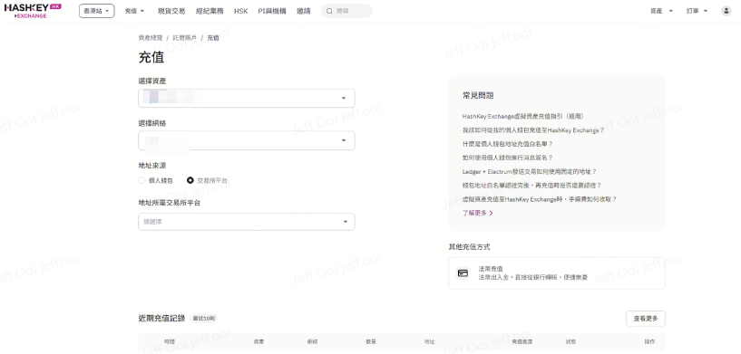Open FAQ about 個人錢包充值至HashKey Exchange

[533, 130]
